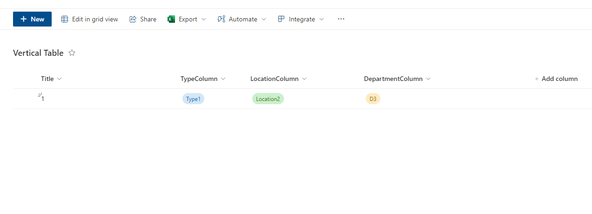This screenshot has height=214, width=592.
Task: Click the yellow D3 department pill
Action: [373, 99]
